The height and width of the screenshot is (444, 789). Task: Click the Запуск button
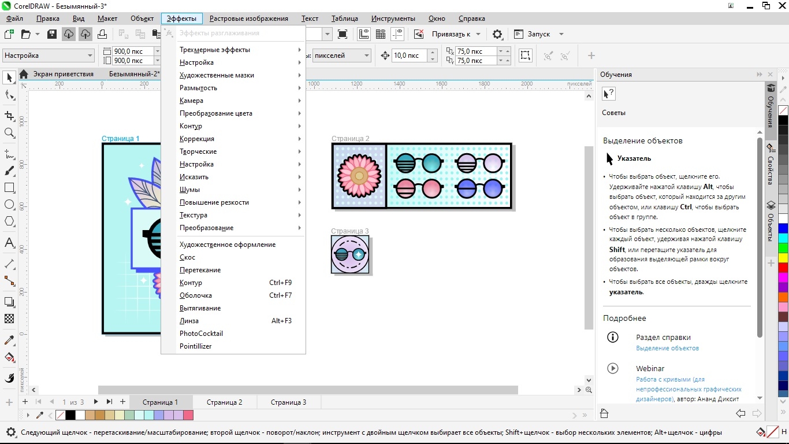538,34
